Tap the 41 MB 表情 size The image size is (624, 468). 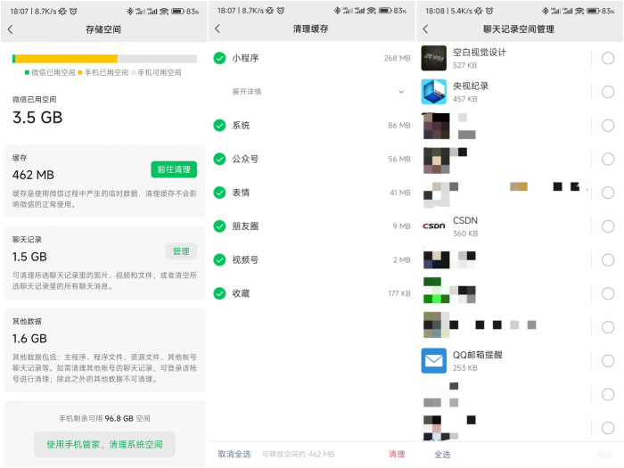tap(400, 193)
